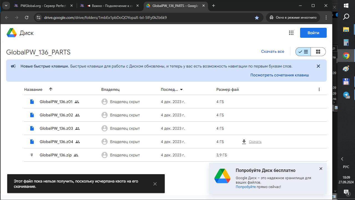Sort by Название column arrow

(50, 89)
